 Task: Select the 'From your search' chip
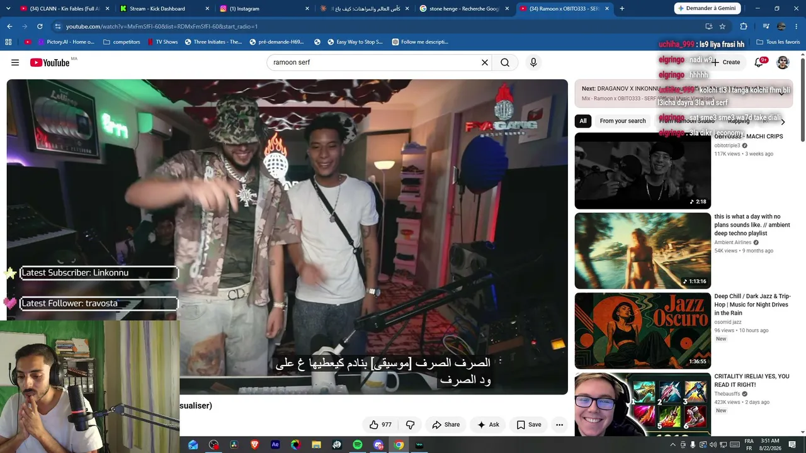point(623,121)
